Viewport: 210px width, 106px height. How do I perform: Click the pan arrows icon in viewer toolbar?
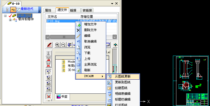pyautogui.click(x=69, y=45)
